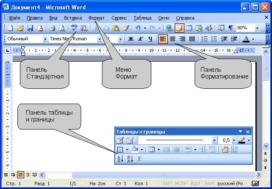Click Table AutoFormat icon
The width and height of the screenshot is (272, 189).
point(225,150)
